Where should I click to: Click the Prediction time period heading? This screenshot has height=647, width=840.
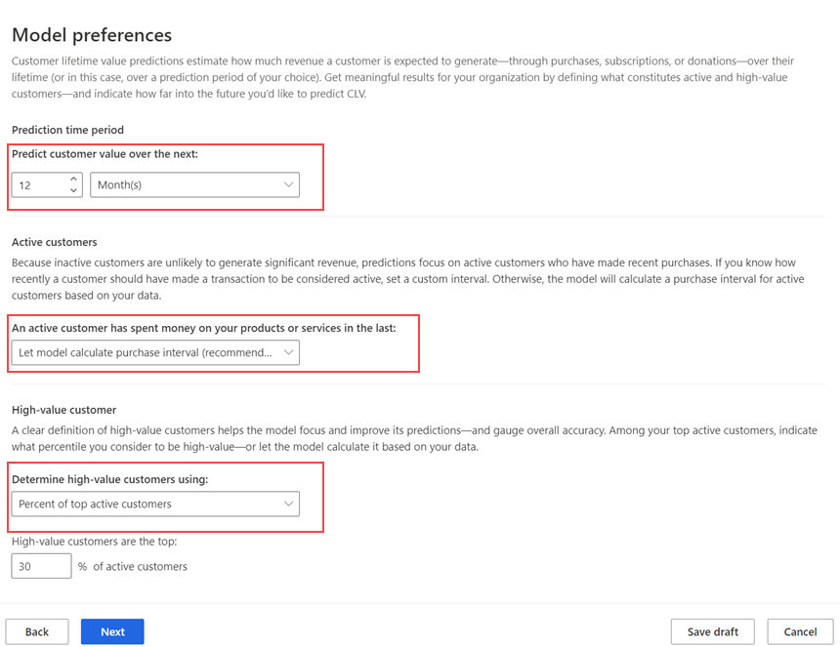coord(67,130)
